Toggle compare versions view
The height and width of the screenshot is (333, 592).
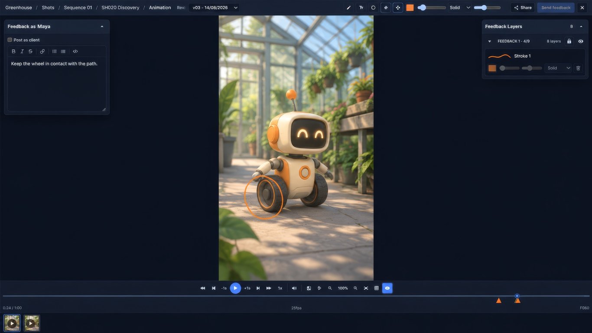(309, 288)
